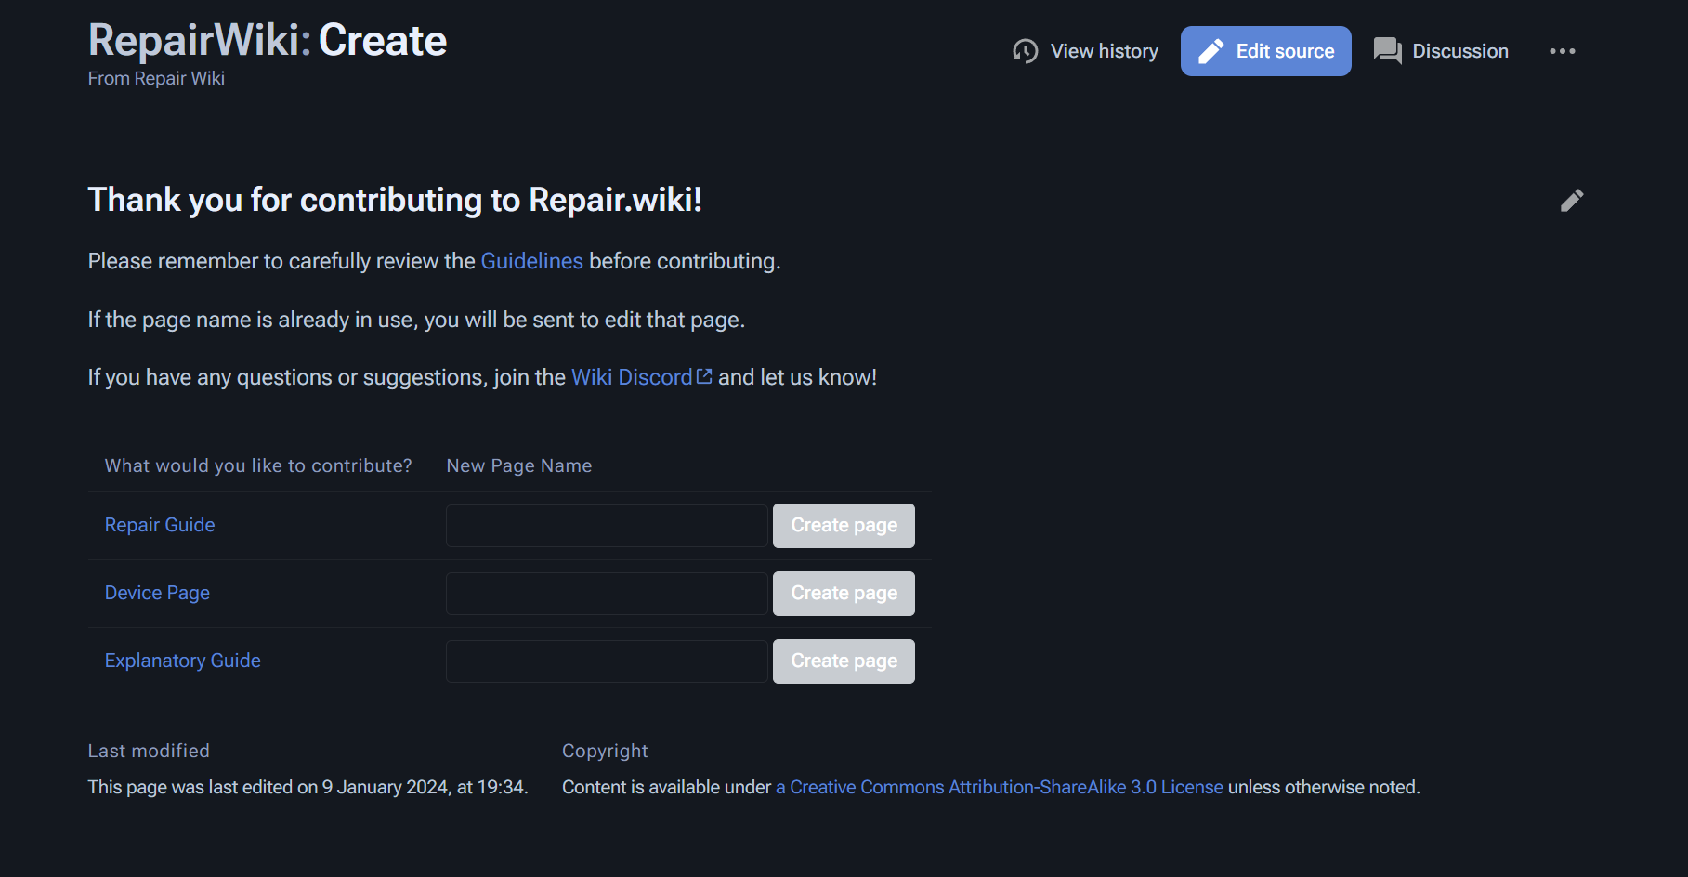Click the section edit pencil icon
Viewport: 1688px width, 877px height.
pos(1571,201)
